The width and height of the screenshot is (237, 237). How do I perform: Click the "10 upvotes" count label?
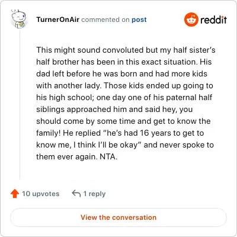(41, 194)
